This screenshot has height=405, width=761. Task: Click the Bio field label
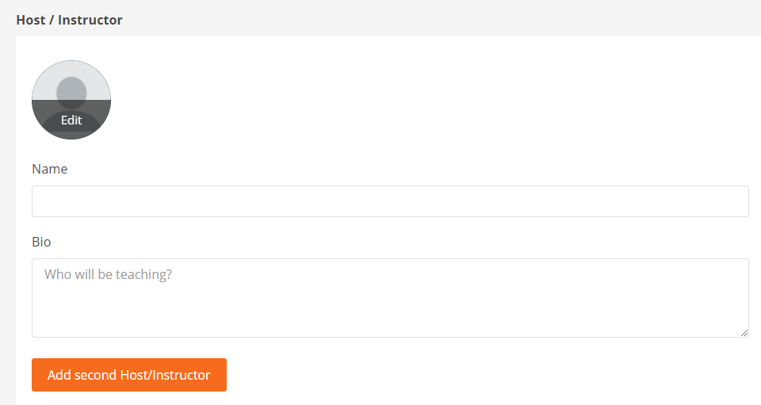pos(41,242)
